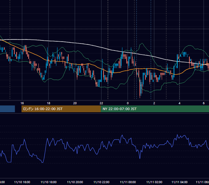Click hour label 2 under price chart
Image resolution: width=209 pixels, height=185 pixels.
click(x=154, y=103)
